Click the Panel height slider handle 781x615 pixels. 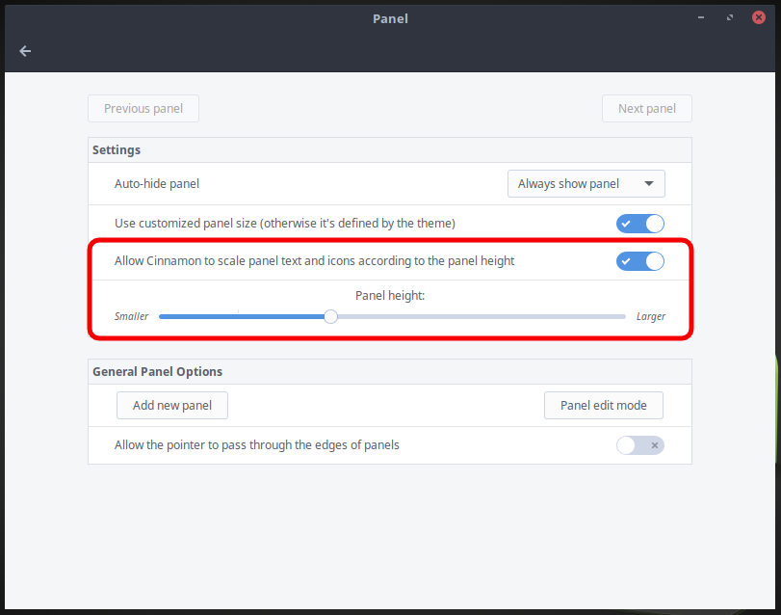330,316
